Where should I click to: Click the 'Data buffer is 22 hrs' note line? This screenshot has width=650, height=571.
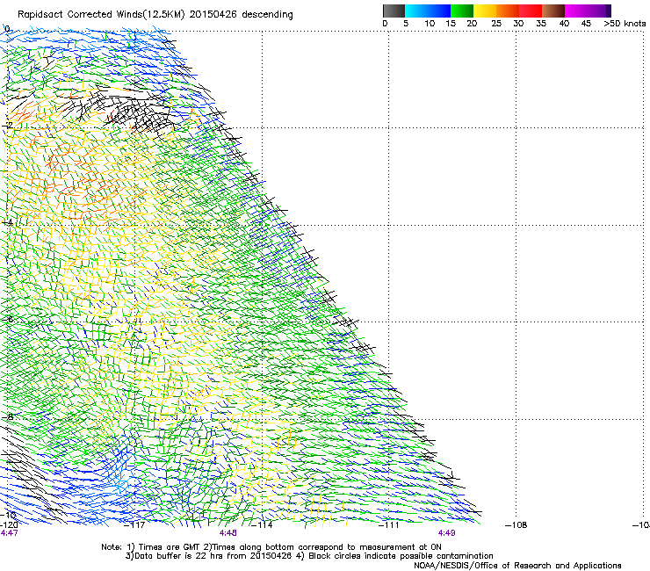pyautogui.click(x=309, y=556)
